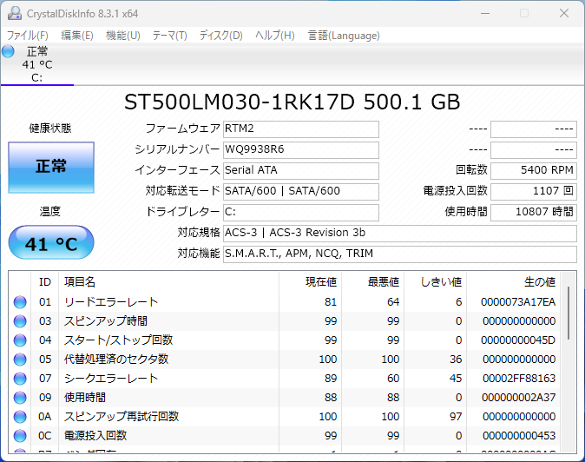Click the serial number field WQ9938R6

tap(300, 149)
